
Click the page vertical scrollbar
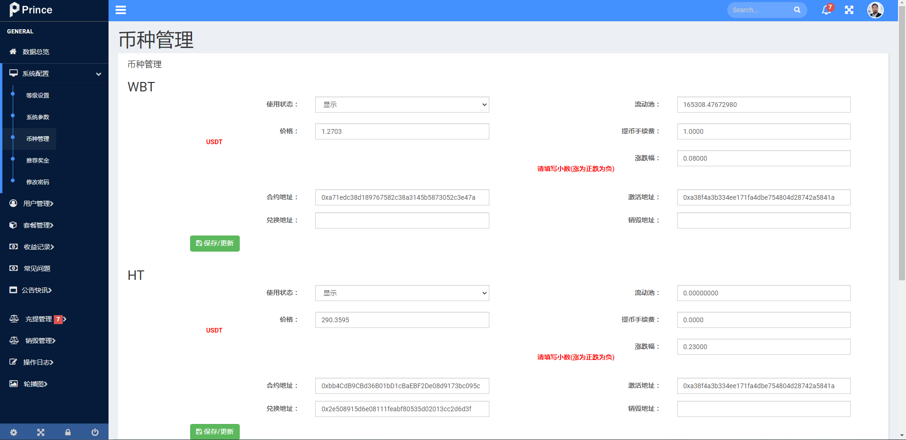pos(902,141)
